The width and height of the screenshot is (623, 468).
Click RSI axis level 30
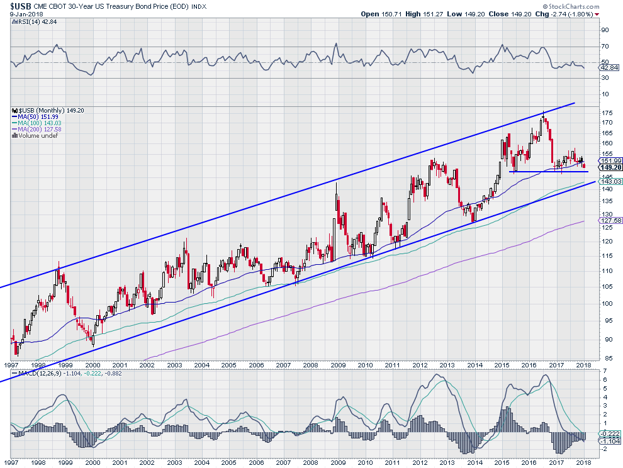point(605,78)
